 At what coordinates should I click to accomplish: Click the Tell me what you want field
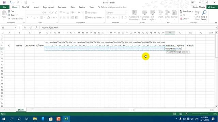click(112, 7)
